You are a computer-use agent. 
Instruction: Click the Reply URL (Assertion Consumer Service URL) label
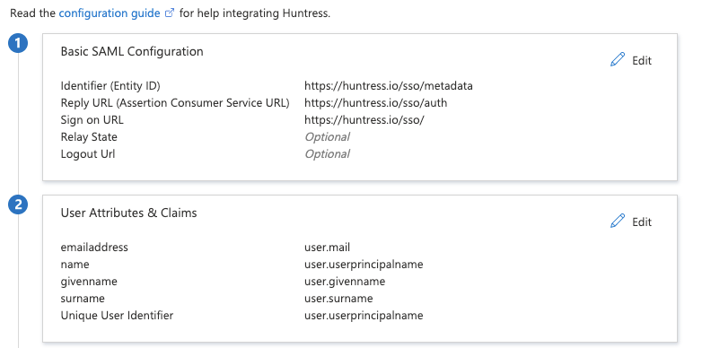[x=175, y=103]
